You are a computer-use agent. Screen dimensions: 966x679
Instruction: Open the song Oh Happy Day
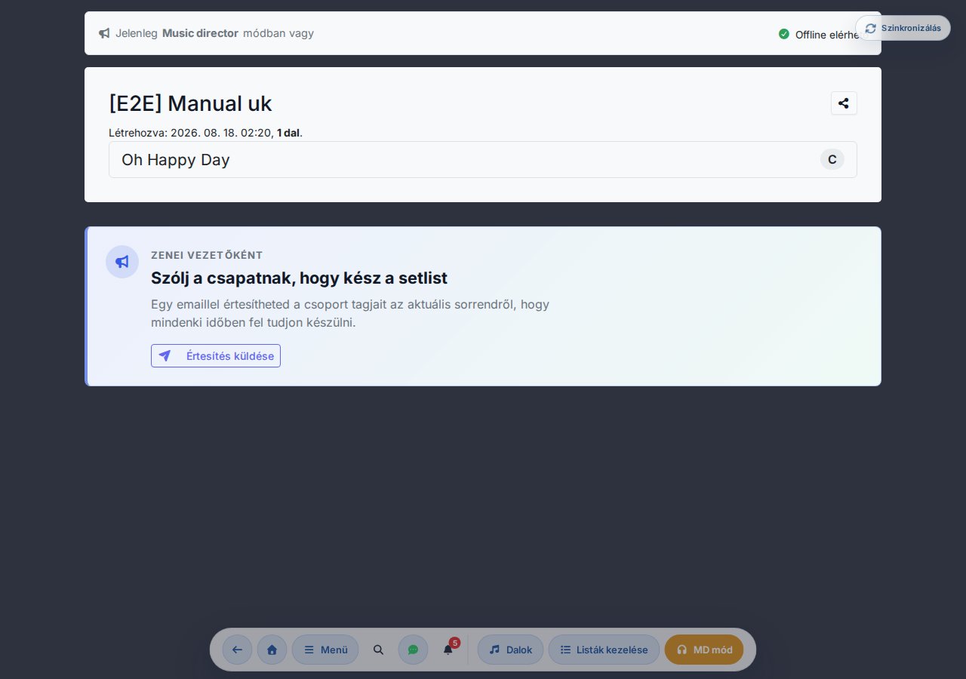[483, 160]
